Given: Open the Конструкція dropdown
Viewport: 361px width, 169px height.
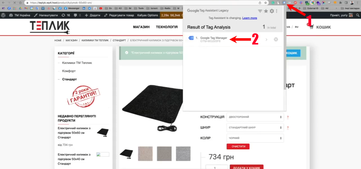Looking at the screenshot, I should click(x=255, y=117).
